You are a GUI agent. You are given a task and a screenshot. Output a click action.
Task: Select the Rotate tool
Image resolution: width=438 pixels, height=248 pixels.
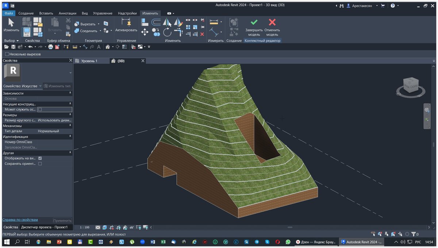168,32
